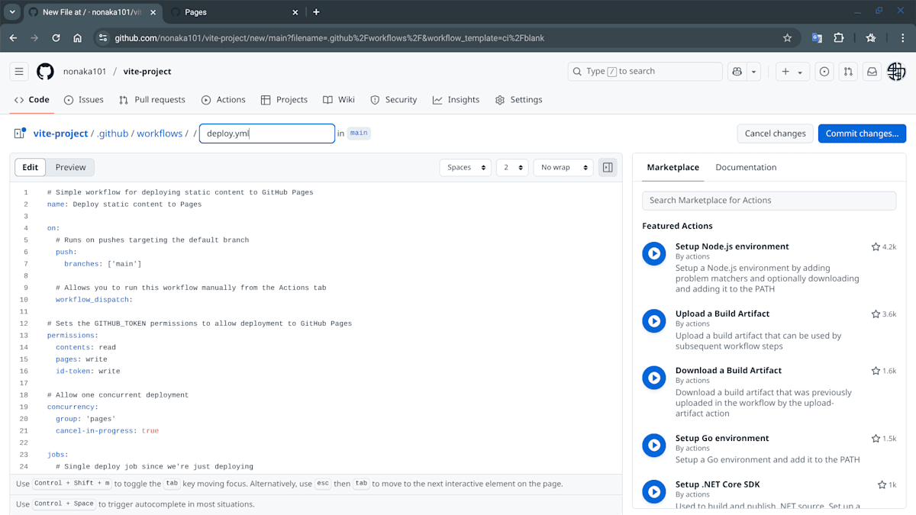Click the deploy.yml filename field

(x=267, y=134)
